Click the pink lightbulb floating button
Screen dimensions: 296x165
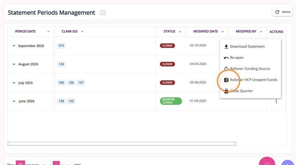pyautogui.click(x=267, y=162)
